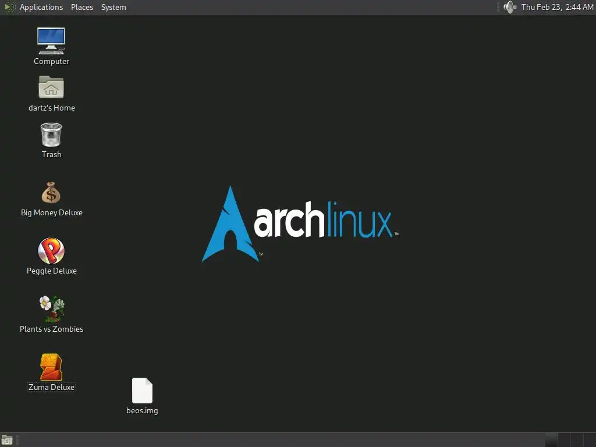Select dartz's Home folder icon
Image resolution: width=596 pixels, height=447 pixels.
[x=51, y=87]
